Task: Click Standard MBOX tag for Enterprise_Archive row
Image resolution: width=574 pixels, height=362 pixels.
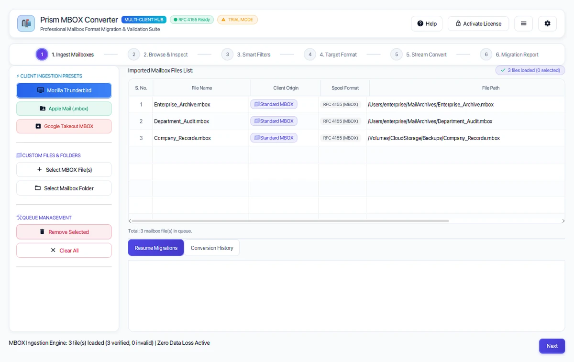Action: (274, 104)
